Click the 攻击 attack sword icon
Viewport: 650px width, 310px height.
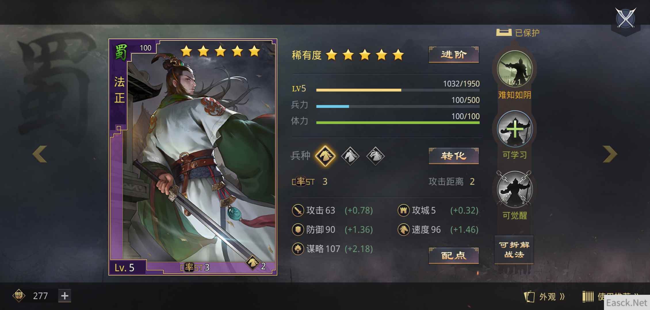click(298, 210)
